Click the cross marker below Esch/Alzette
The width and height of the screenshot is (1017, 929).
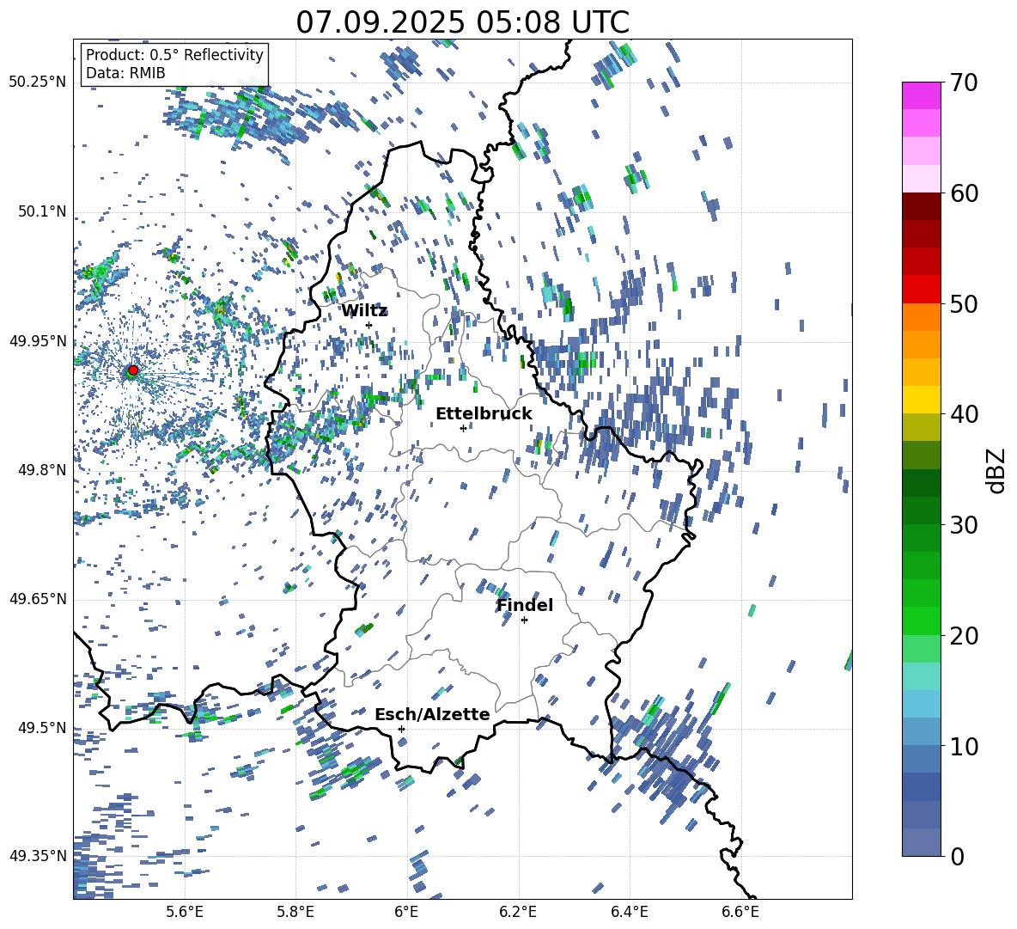pyautogui.click(x=401, y=729)
